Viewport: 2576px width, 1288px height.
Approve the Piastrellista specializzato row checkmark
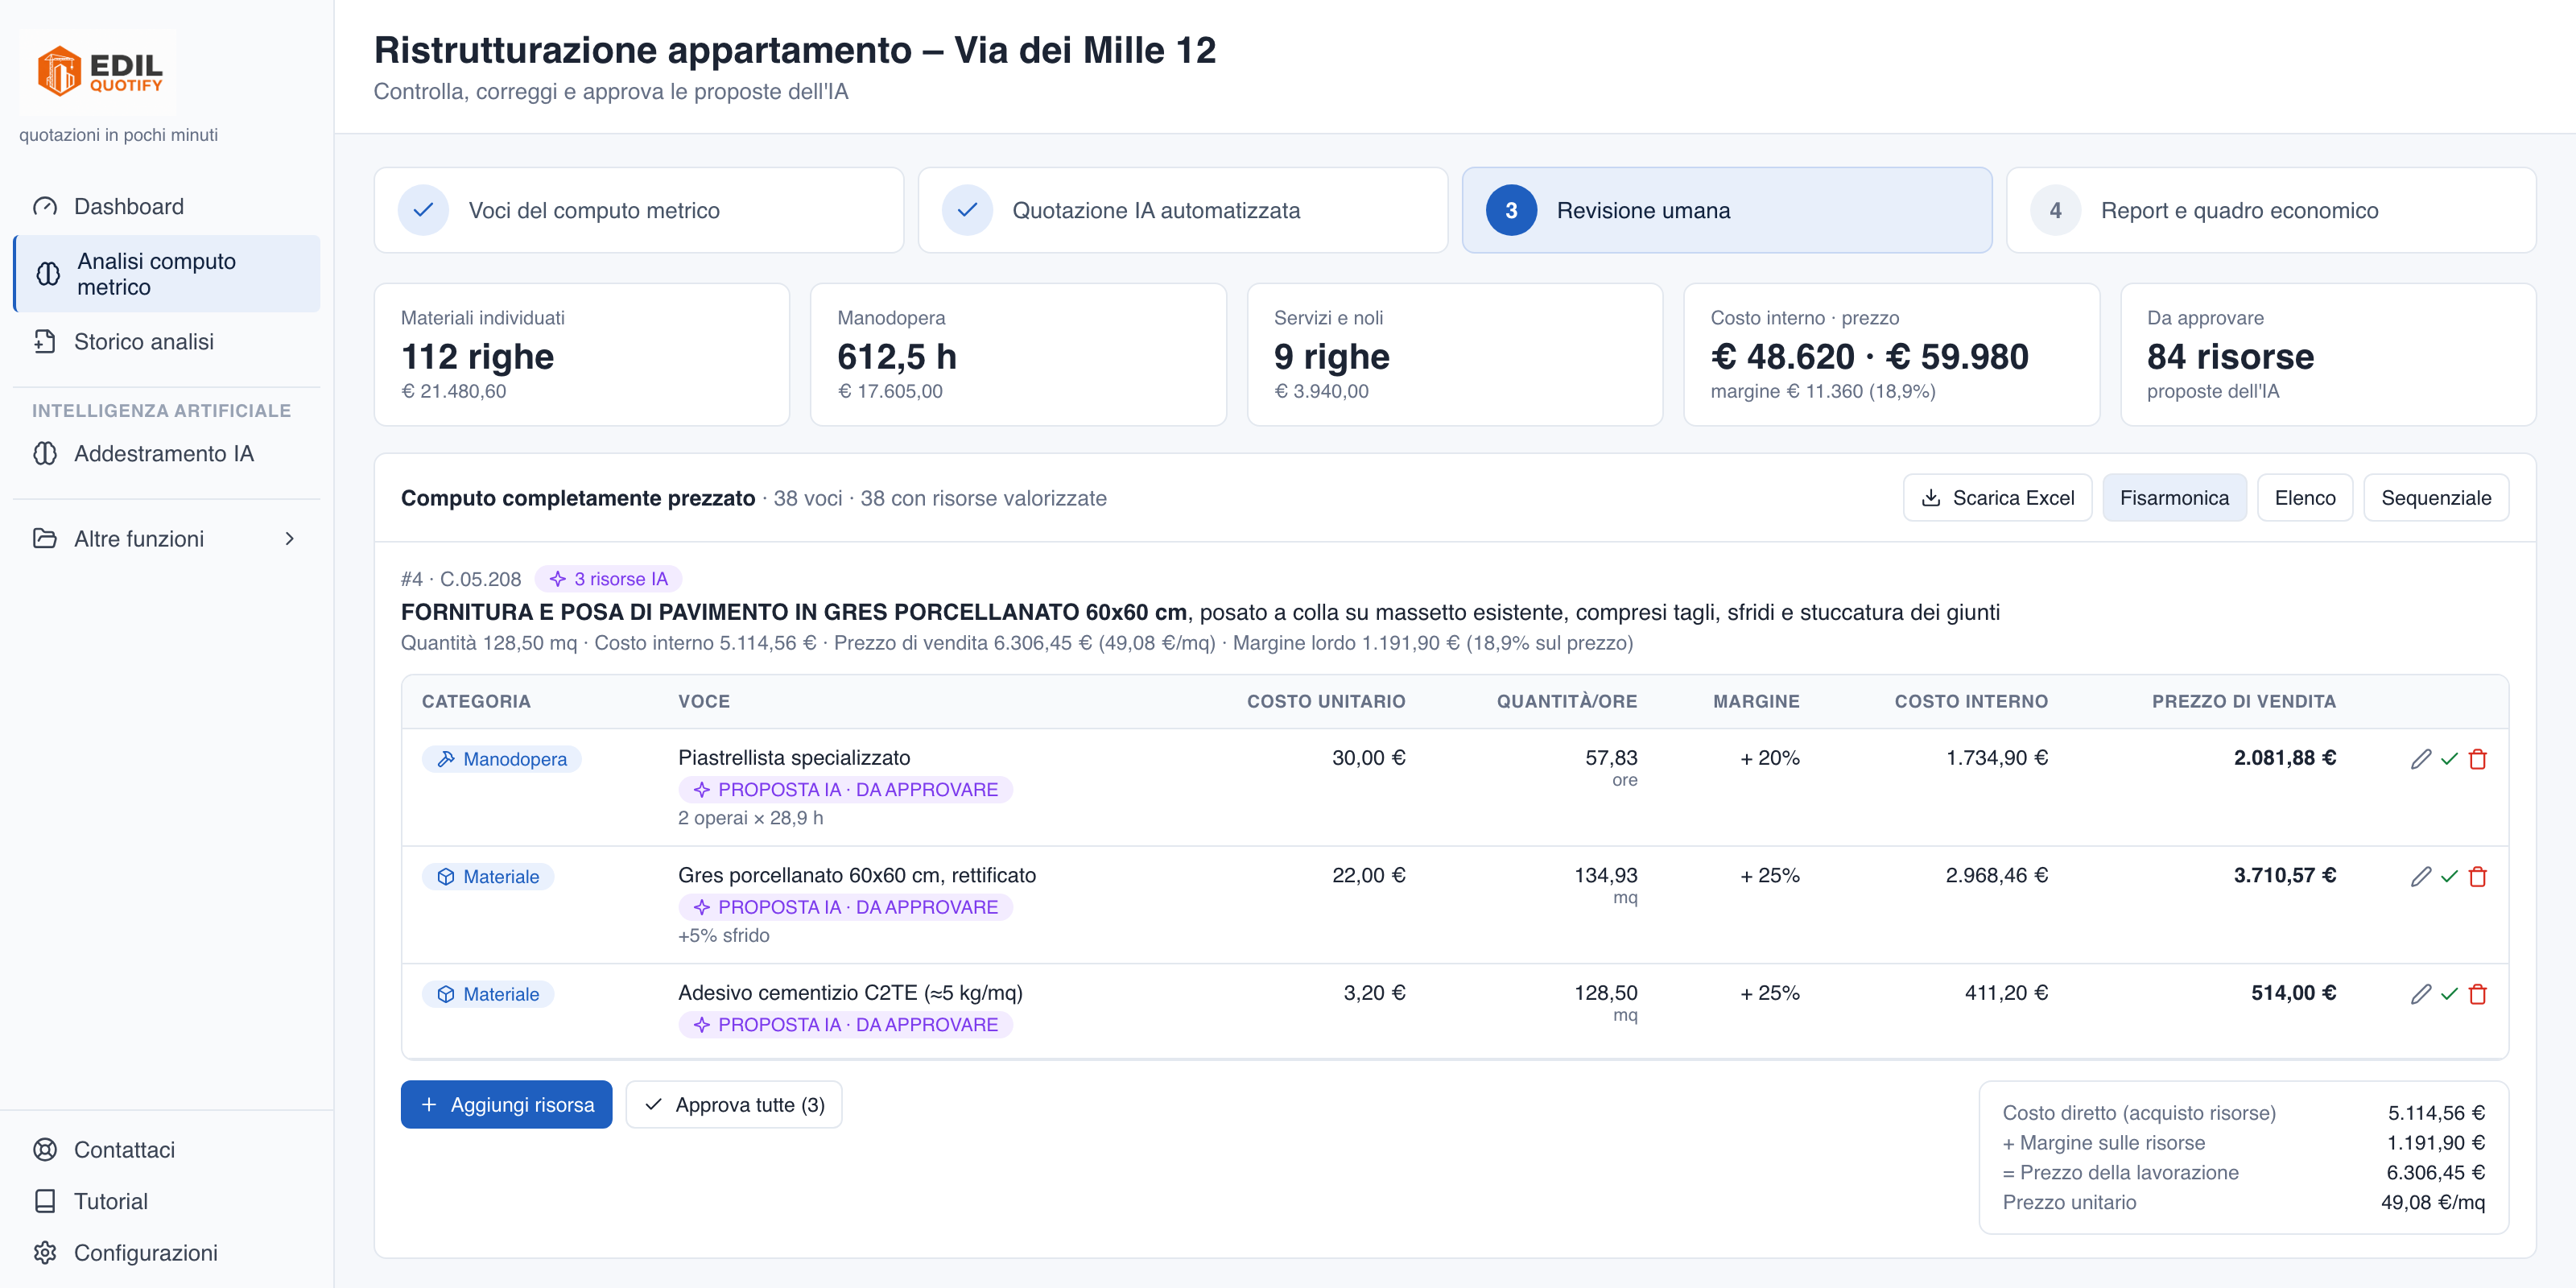click(2449, 759)
